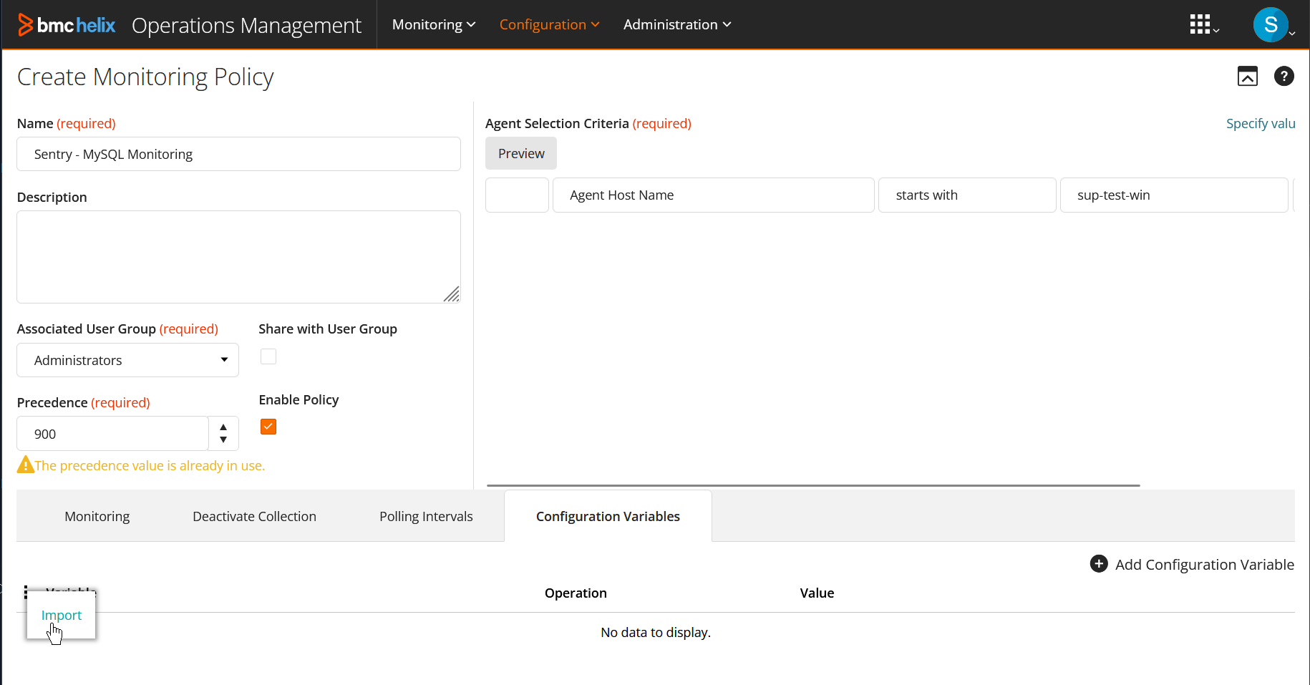Click inside the policy Name field
The width and height of the screenshot is (1310, 685).
coord(238,154)
